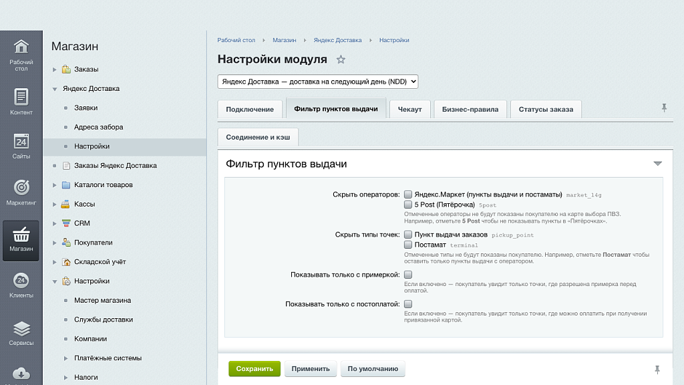
Task: Go to Настройки breadcrumb link
Action: 394,40
